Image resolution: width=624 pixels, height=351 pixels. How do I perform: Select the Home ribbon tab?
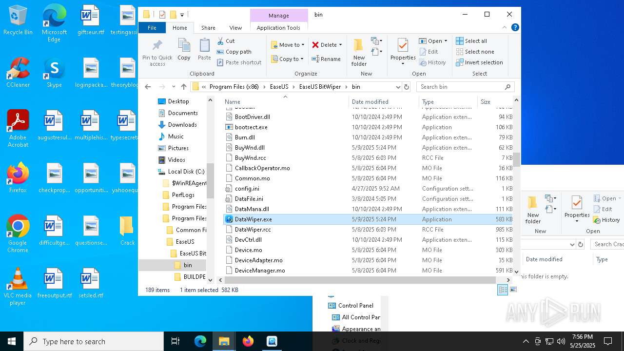pyautogui.click(x=180, y=28)
